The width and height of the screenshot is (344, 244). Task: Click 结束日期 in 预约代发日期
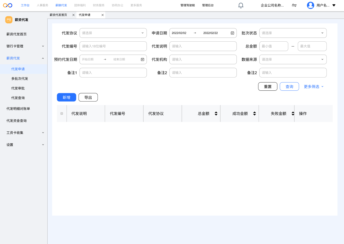coord(119,59)
